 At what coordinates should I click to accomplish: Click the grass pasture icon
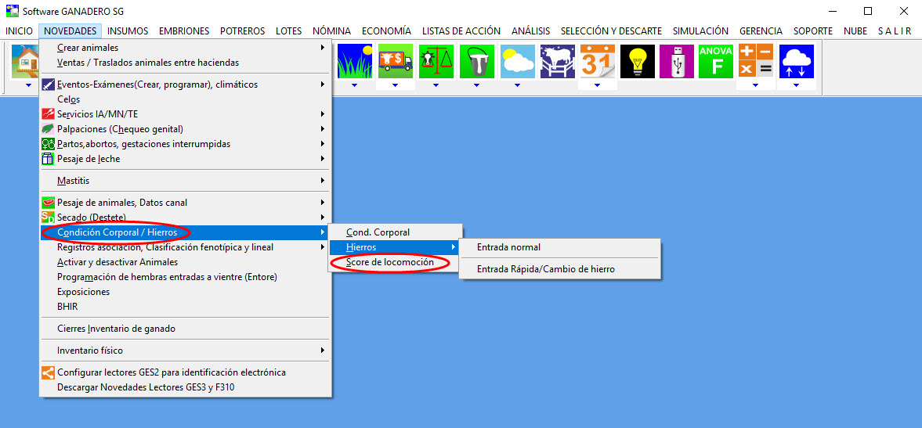355,61
